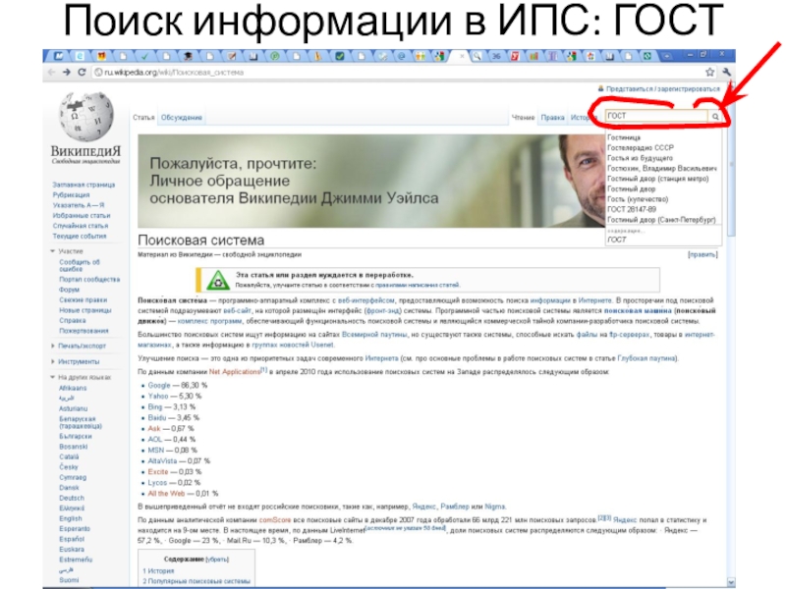
Task: Open the Yahoo link in the list
Action: (158, 396)
